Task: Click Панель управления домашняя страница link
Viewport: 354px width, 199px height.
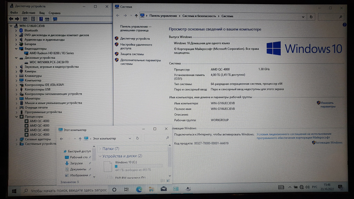Action: point(136,28)
